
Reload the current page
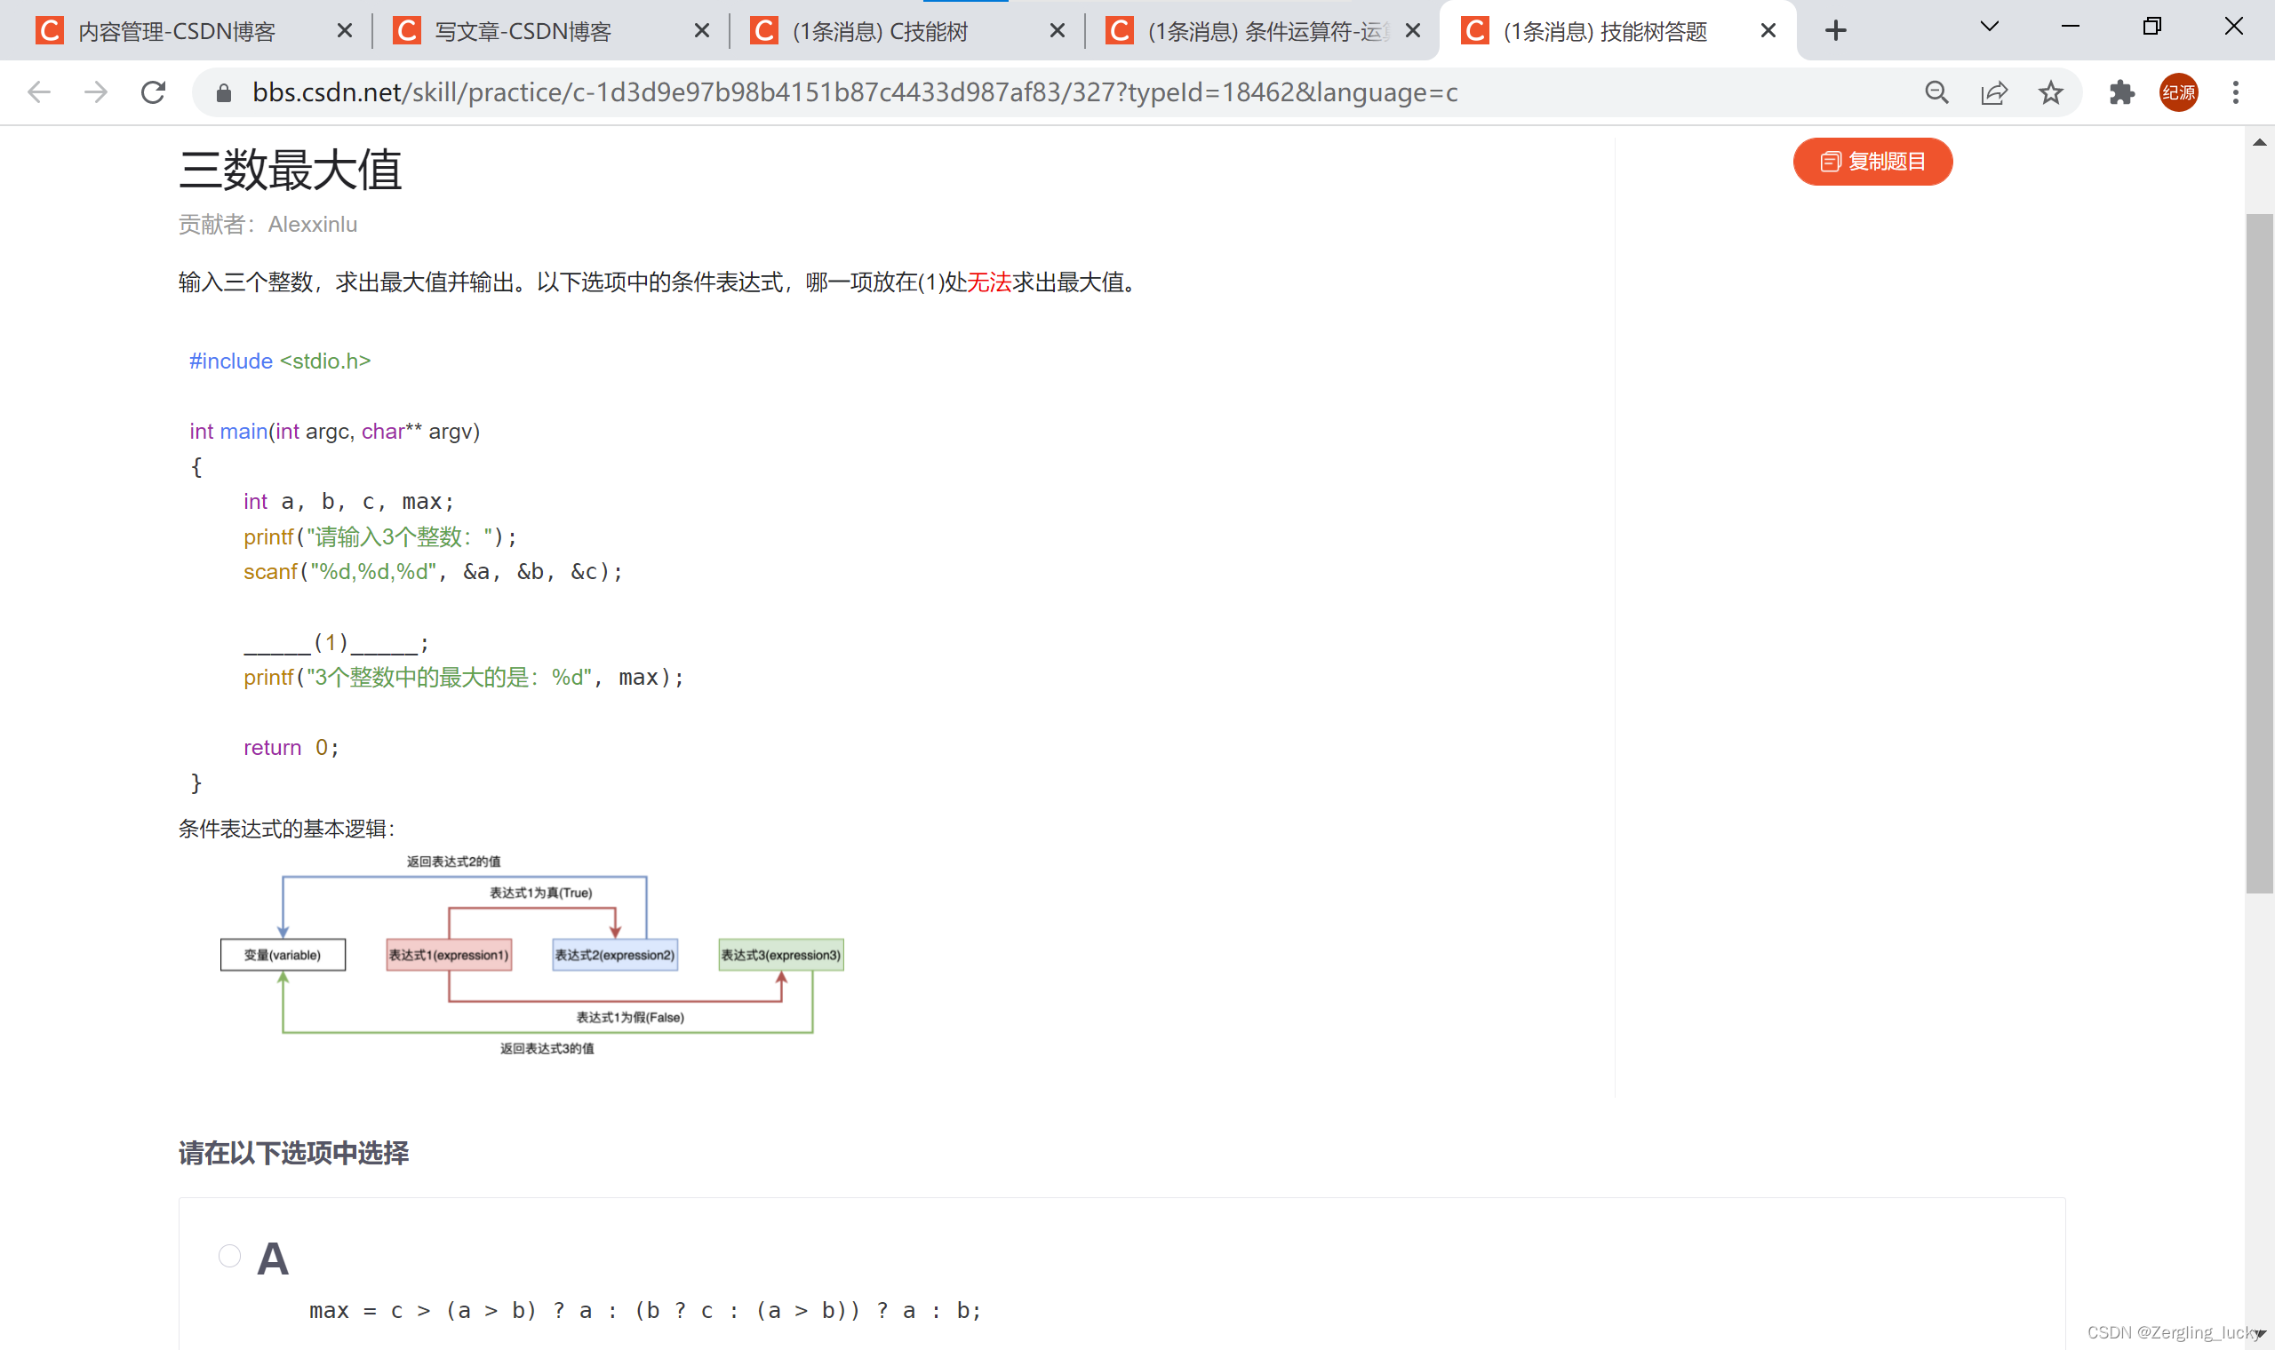pos(153,91)
